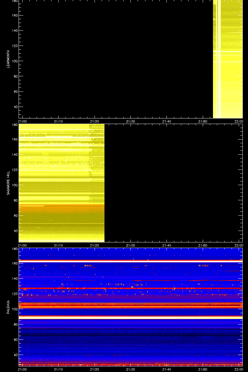Click the 22:00 time label under Palehua panel
The height and width of the screenshot is (372, 248).
[x=238, y=369]
